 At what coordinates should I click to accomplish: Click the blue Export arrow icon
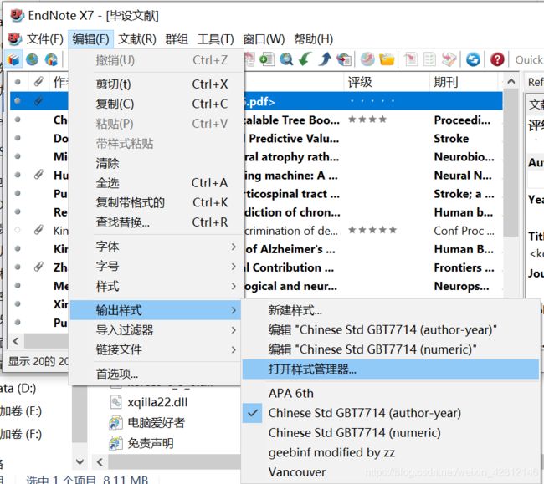(x=325, y=59)
